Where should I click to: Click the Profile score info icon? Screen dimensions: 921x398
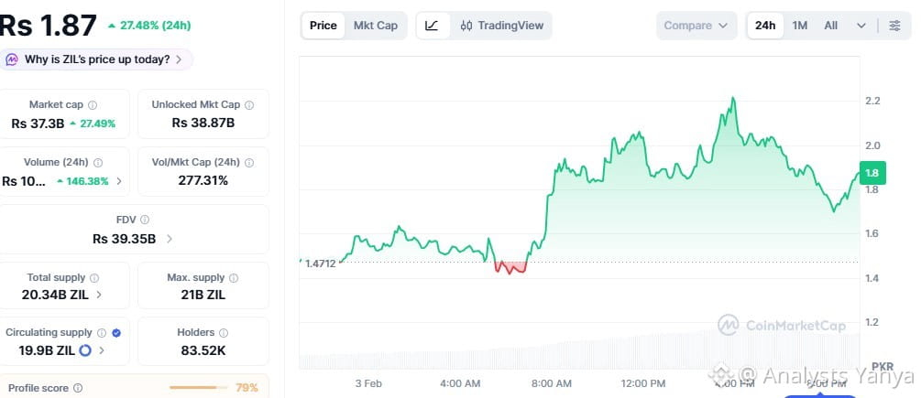pos(78,388)
